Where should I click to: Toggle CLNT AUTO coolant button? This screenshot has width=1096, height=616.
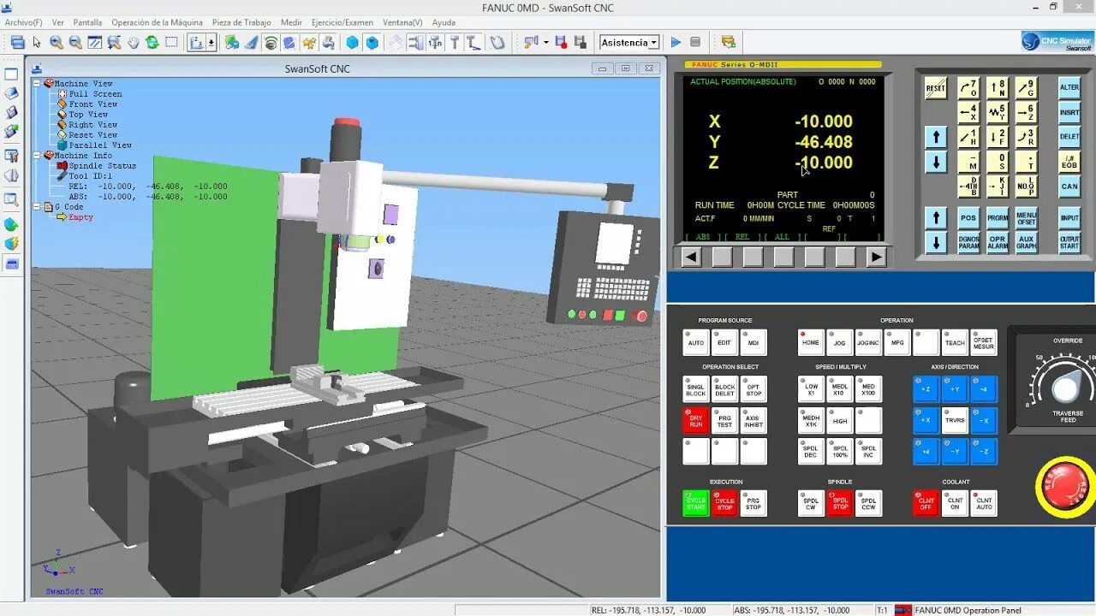pyautogui.click(x=985, y=503)
